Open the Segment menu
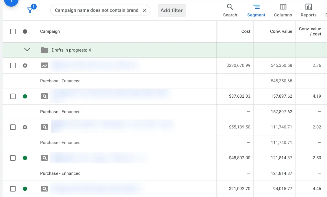Viewport: 327px width, 197px height. point(256,10)
